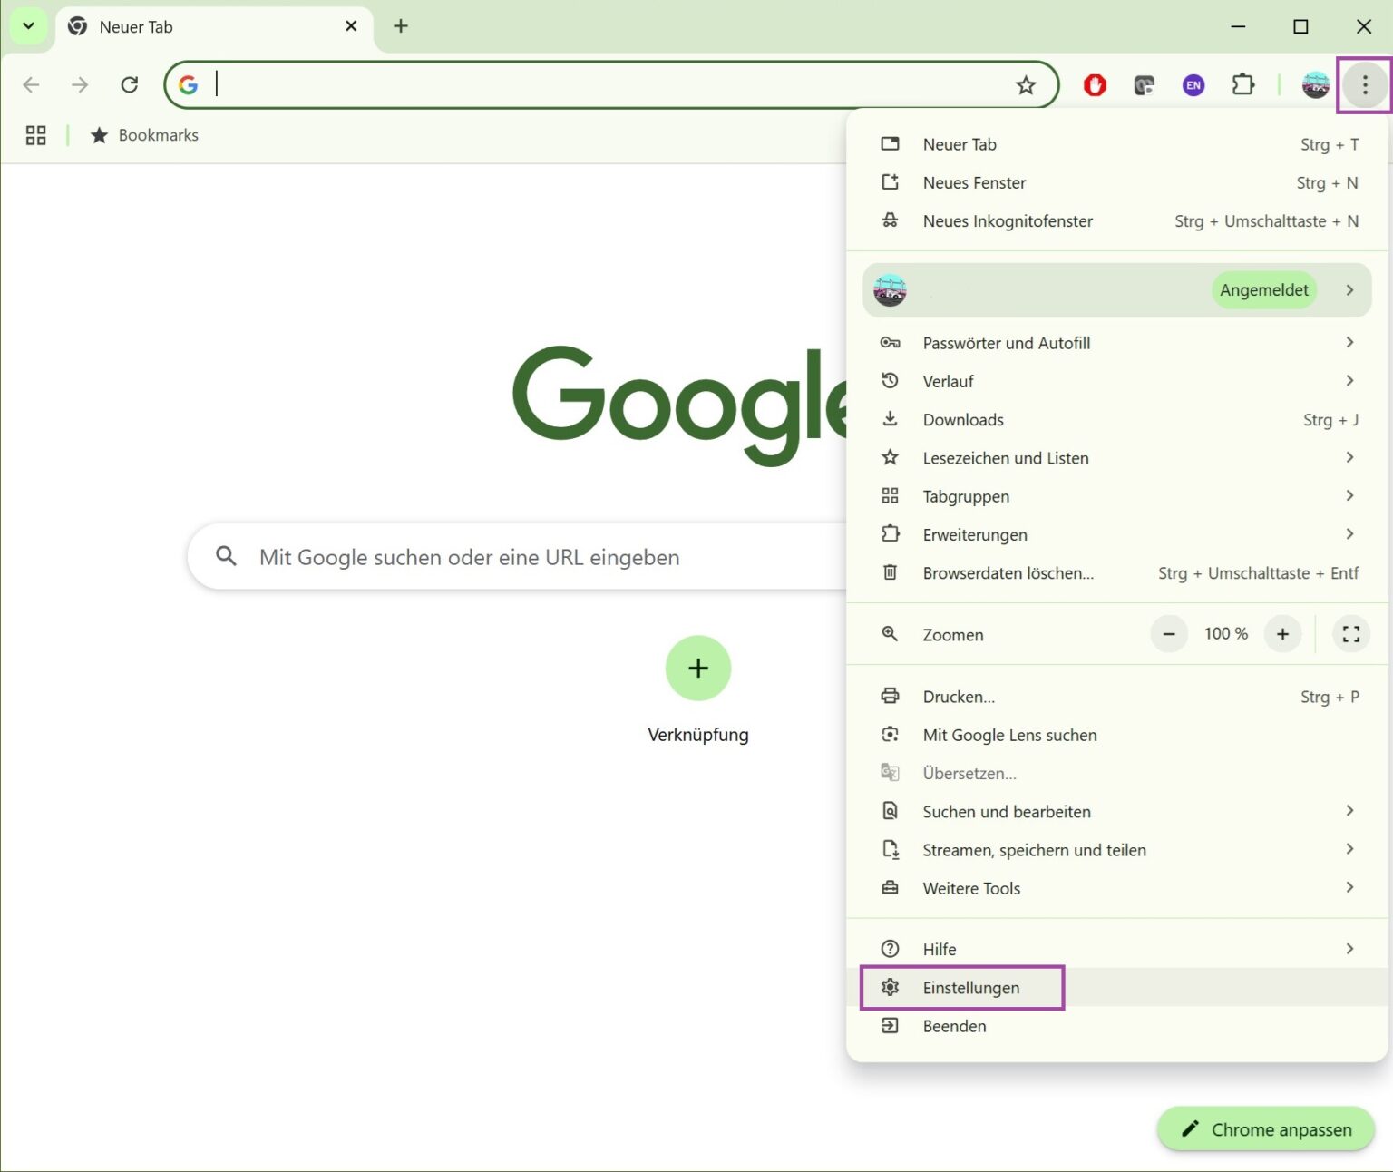Open the uBlock Origin extension icon
Image resolution: width=1393 pixels, height=1172 pixels.
tap(1095, 84)
